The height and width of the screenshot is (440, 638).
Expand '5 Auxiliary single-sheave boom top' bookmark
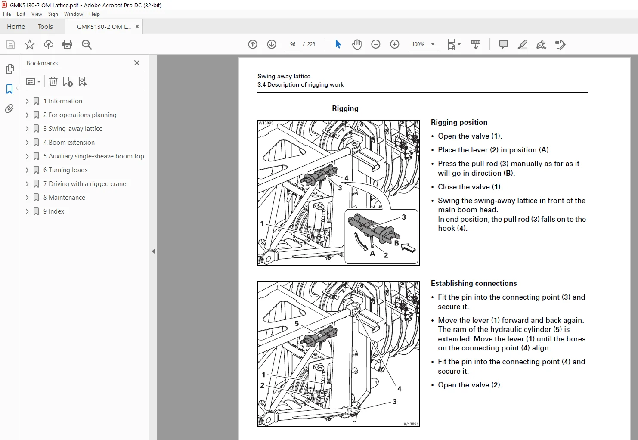[27, 156]
